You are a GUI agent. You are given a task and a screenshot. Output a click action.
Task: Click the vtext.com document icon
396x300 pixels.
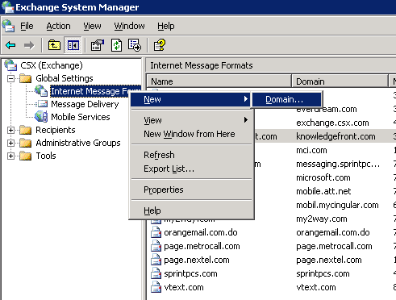(156, 287)
